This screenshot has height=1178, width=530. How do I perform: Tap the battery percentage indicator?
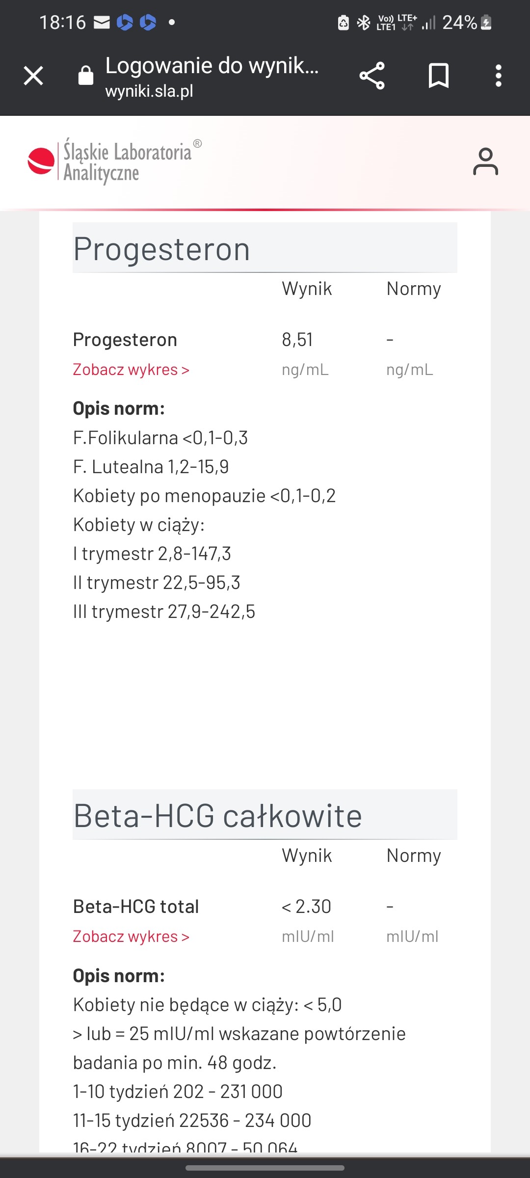[x=460, y=23]
